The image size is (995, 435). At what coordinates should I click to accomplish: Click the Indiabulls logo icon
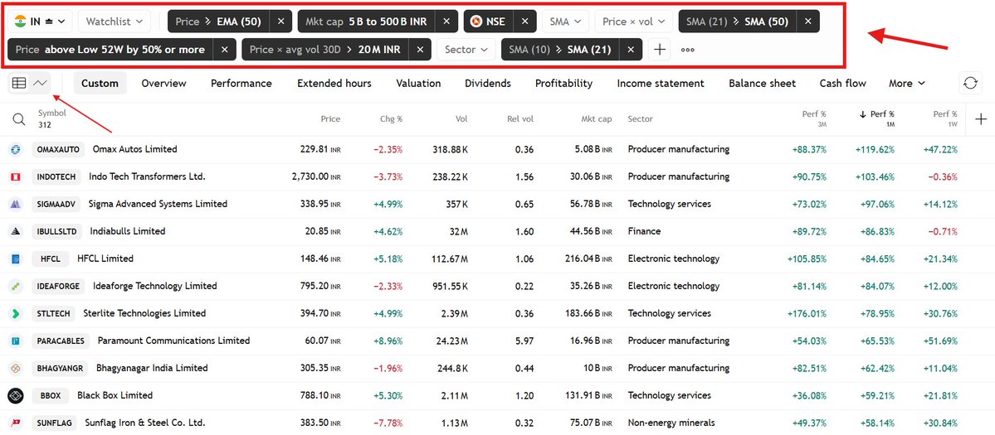coord(15,231)
